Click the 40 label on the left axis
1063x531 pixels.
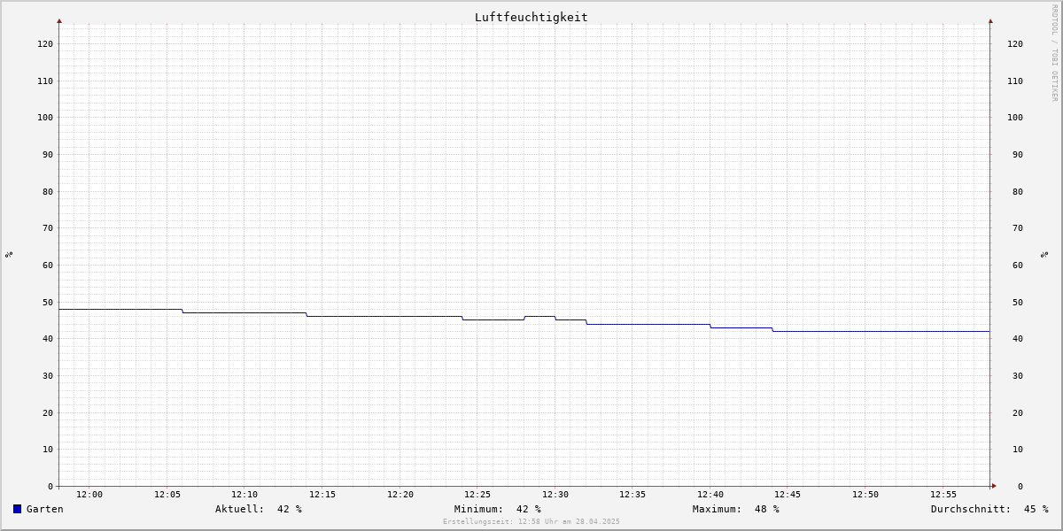(x=48, y=338)
